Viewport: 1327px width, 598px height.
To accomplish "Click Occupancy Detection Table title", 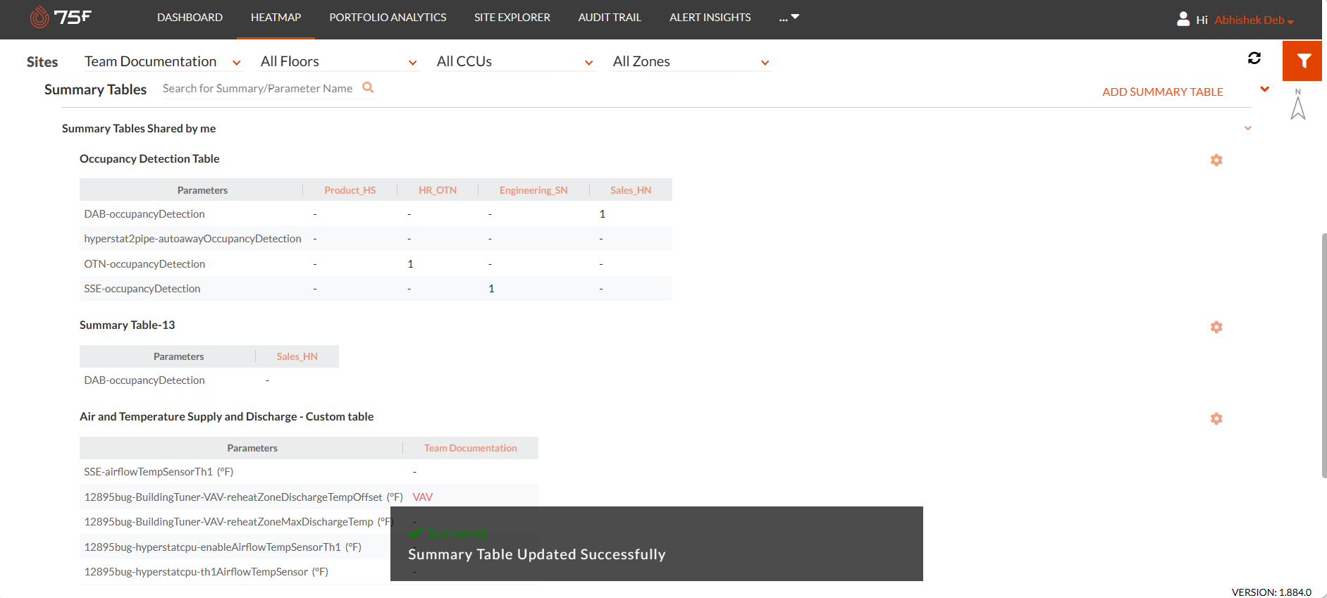I will coord(149,158).
